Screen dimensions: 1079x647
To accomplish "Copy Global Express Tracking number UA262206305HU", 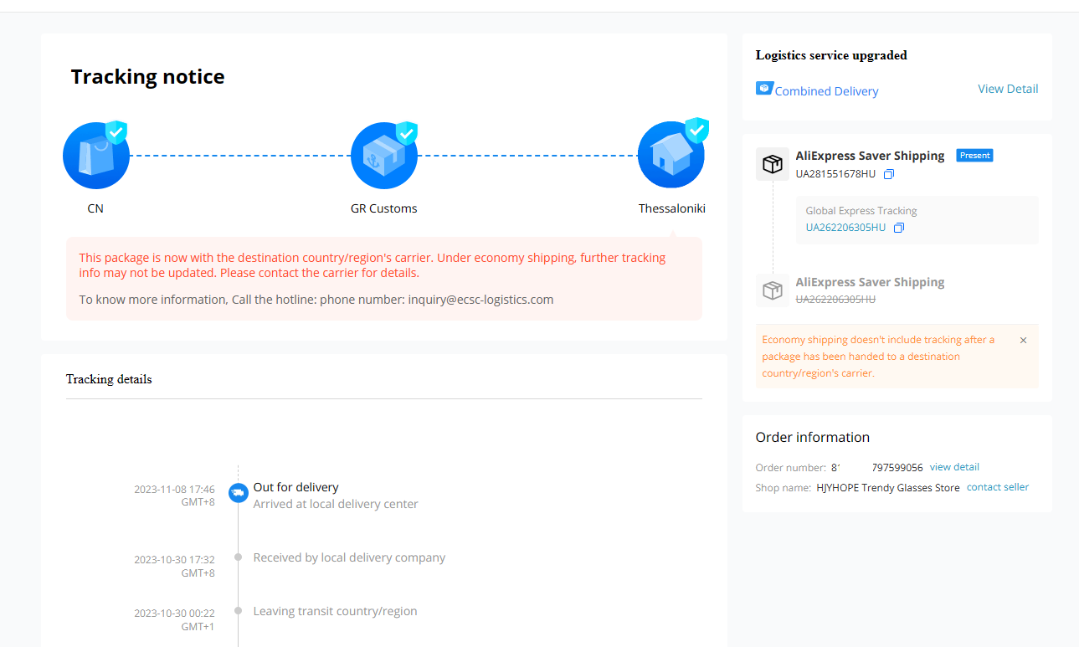I will click(899, 228).
